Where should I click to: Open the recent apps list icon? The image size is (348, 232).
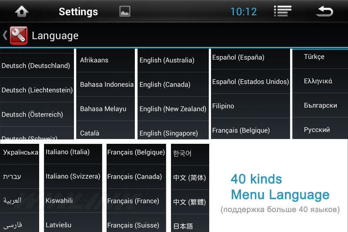coord(282,11)
